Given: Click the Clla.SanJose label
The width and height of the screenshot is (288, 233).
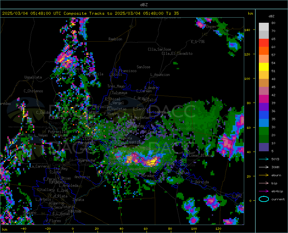Looking at the screenshot, I should pos(159,49).
